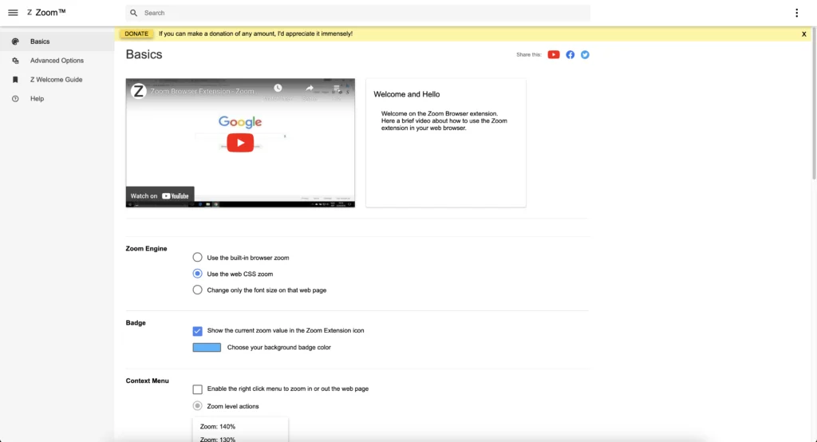Share via the YouTube icon
This screenshot has height=442, width=817.
[554, 55]
